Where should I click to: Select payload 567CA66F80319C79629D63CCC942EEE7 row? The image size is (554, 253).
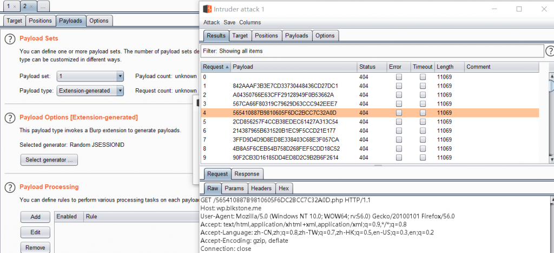point(370,103)
